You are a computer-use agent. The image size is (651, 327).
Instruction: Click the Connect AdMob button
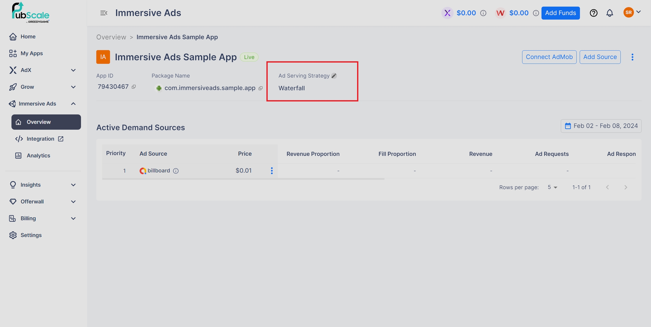tap(549, 57)
